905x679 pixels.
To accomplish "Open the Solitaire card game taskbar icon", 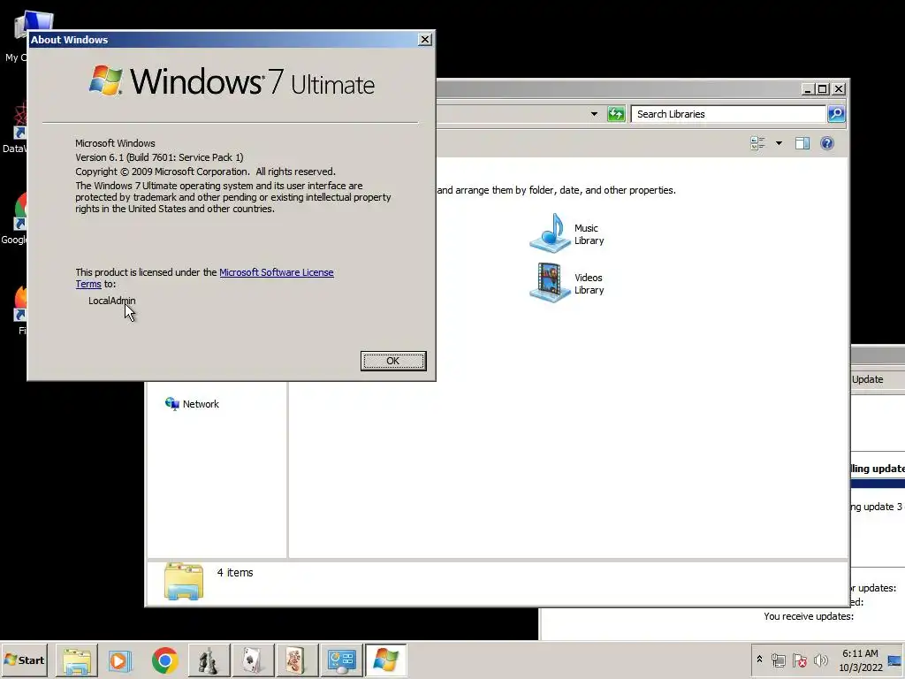I will click(252, 660).
